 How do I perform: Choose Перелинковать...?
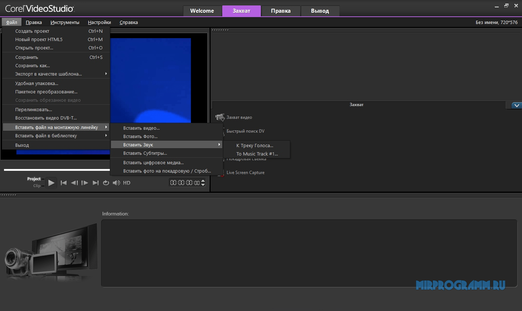click(x=56, y=109)
